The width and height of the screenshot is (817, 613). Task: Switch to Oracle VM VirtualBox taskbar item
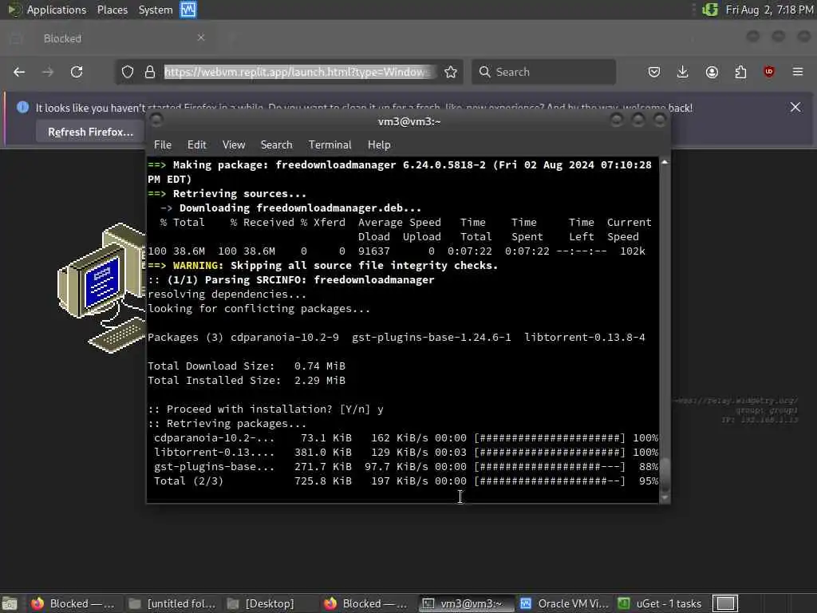564,603
